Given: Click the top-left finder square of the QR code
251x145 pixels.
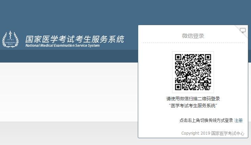Looking at the screenshot, I should (180, 59).
